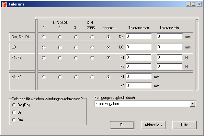Select DIN 2096 option for e1, e2
Image resolution: width=204 pixels, height=136 pixels.
pyautogui.click(x=92, y=77)
